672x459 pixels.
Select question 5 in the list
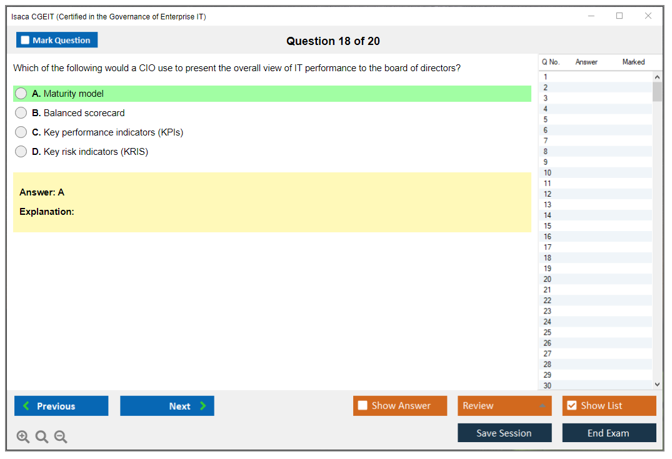pyautogui.click(x=546, y=119)
